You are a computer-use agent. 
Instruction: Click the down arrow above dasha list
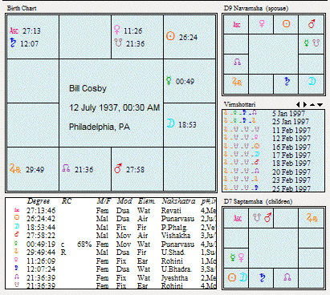320,105
